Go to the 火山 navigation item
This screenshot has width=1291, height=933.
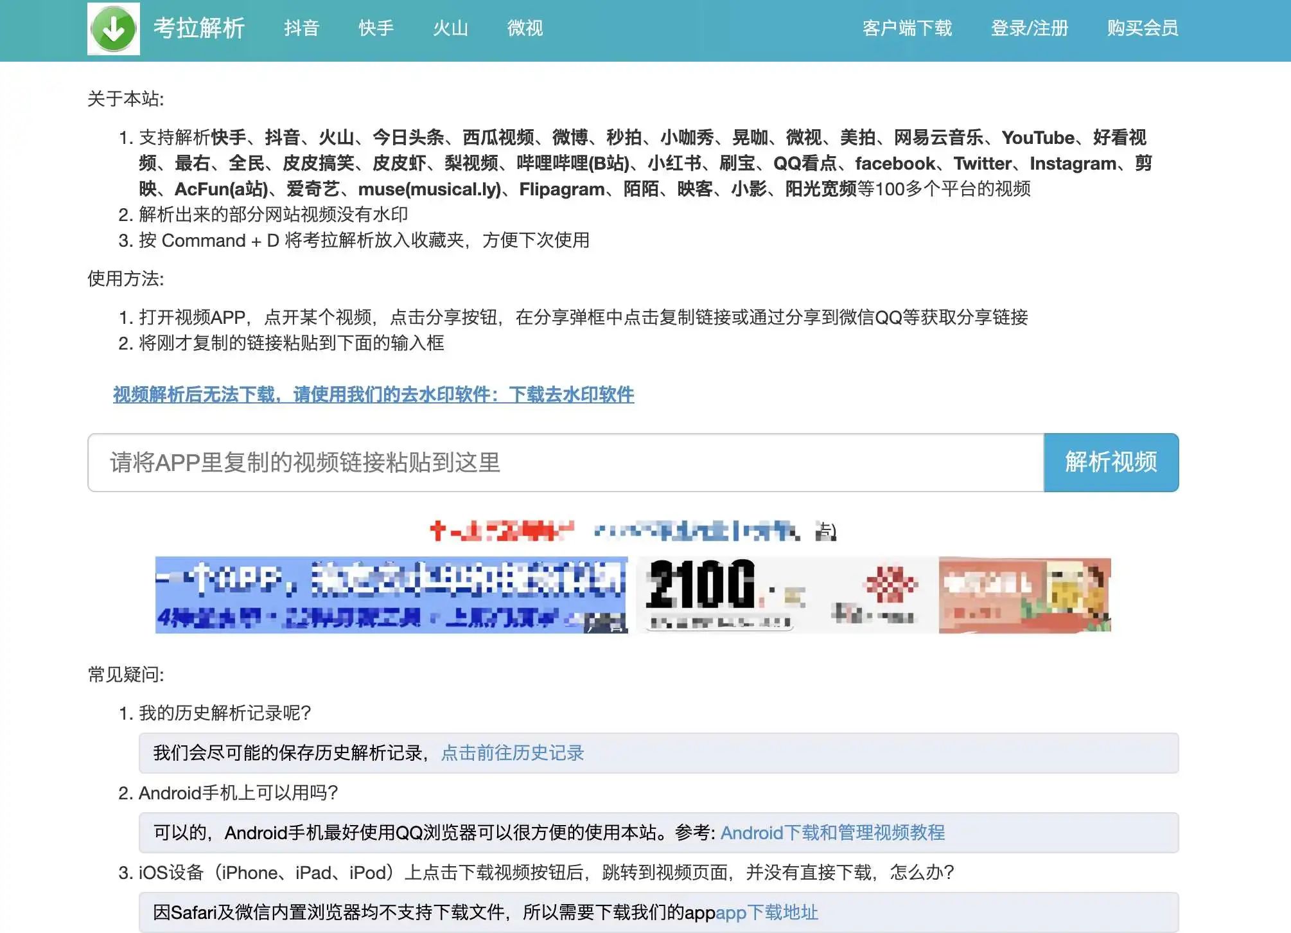(450, 28)
